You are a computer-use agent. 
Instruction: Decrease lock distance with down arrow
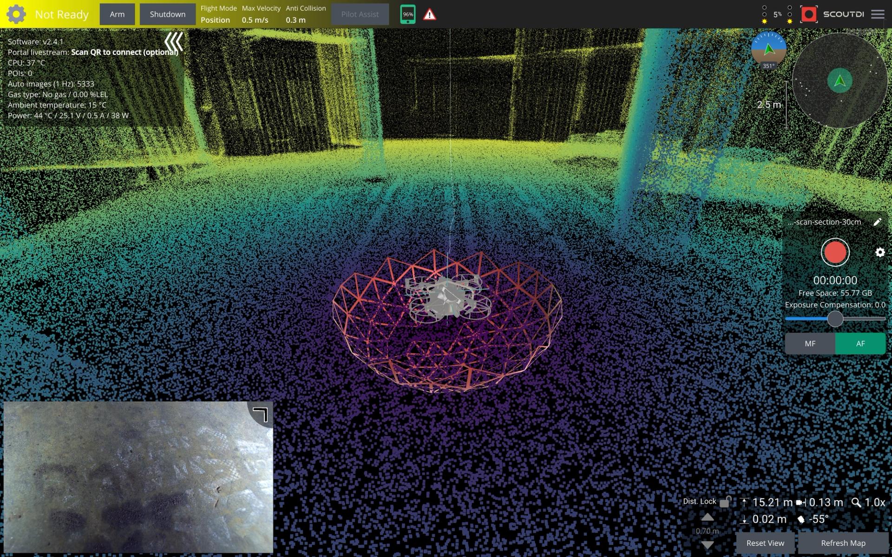[707, 544]
